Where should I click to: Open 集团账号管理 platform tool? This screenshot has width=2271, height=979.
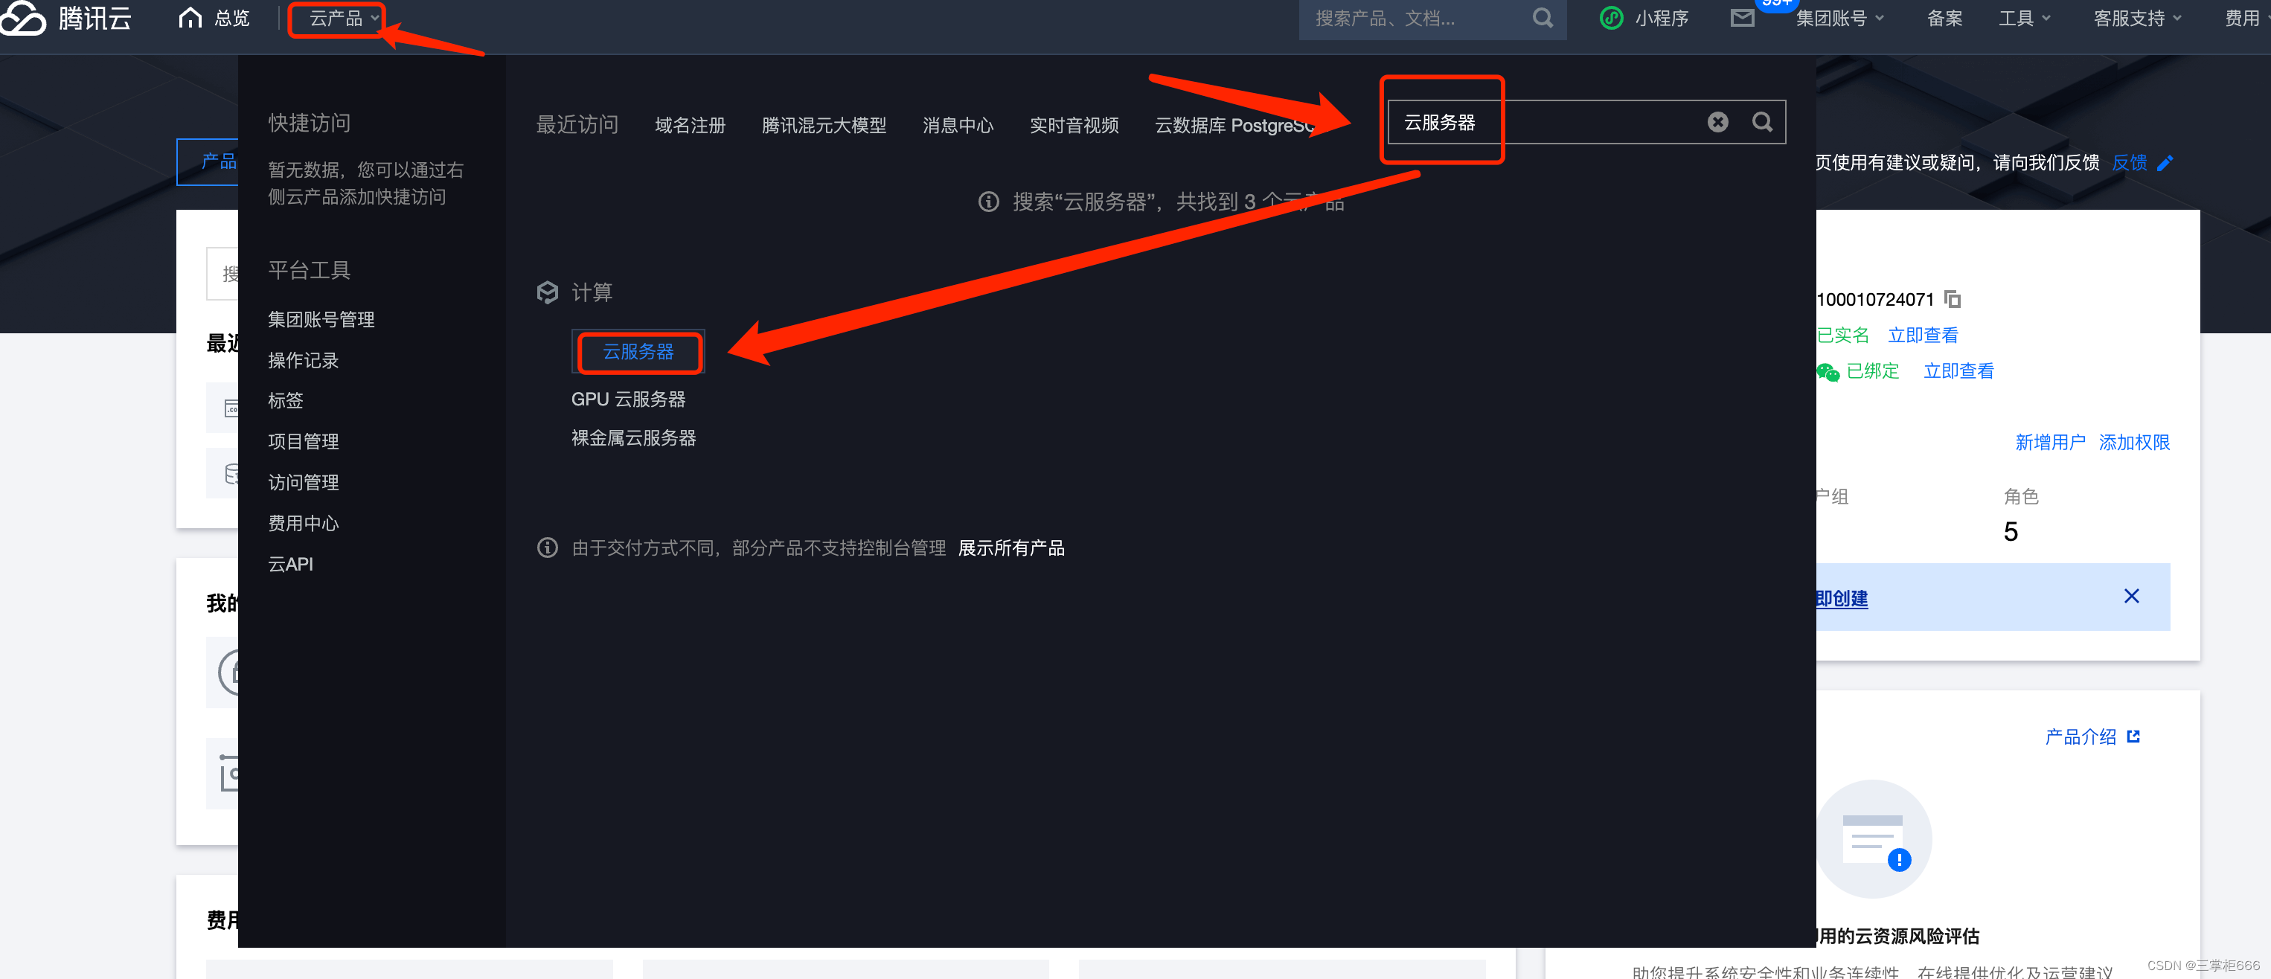tap(321, 319)
